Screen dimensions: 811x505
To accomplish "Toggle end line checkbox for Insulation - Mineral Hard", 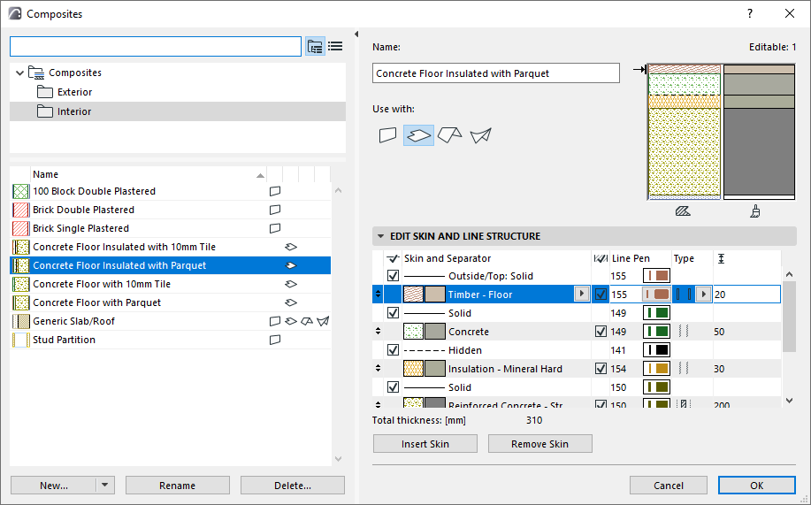I will pyautogui.click(x=601, y=369).
